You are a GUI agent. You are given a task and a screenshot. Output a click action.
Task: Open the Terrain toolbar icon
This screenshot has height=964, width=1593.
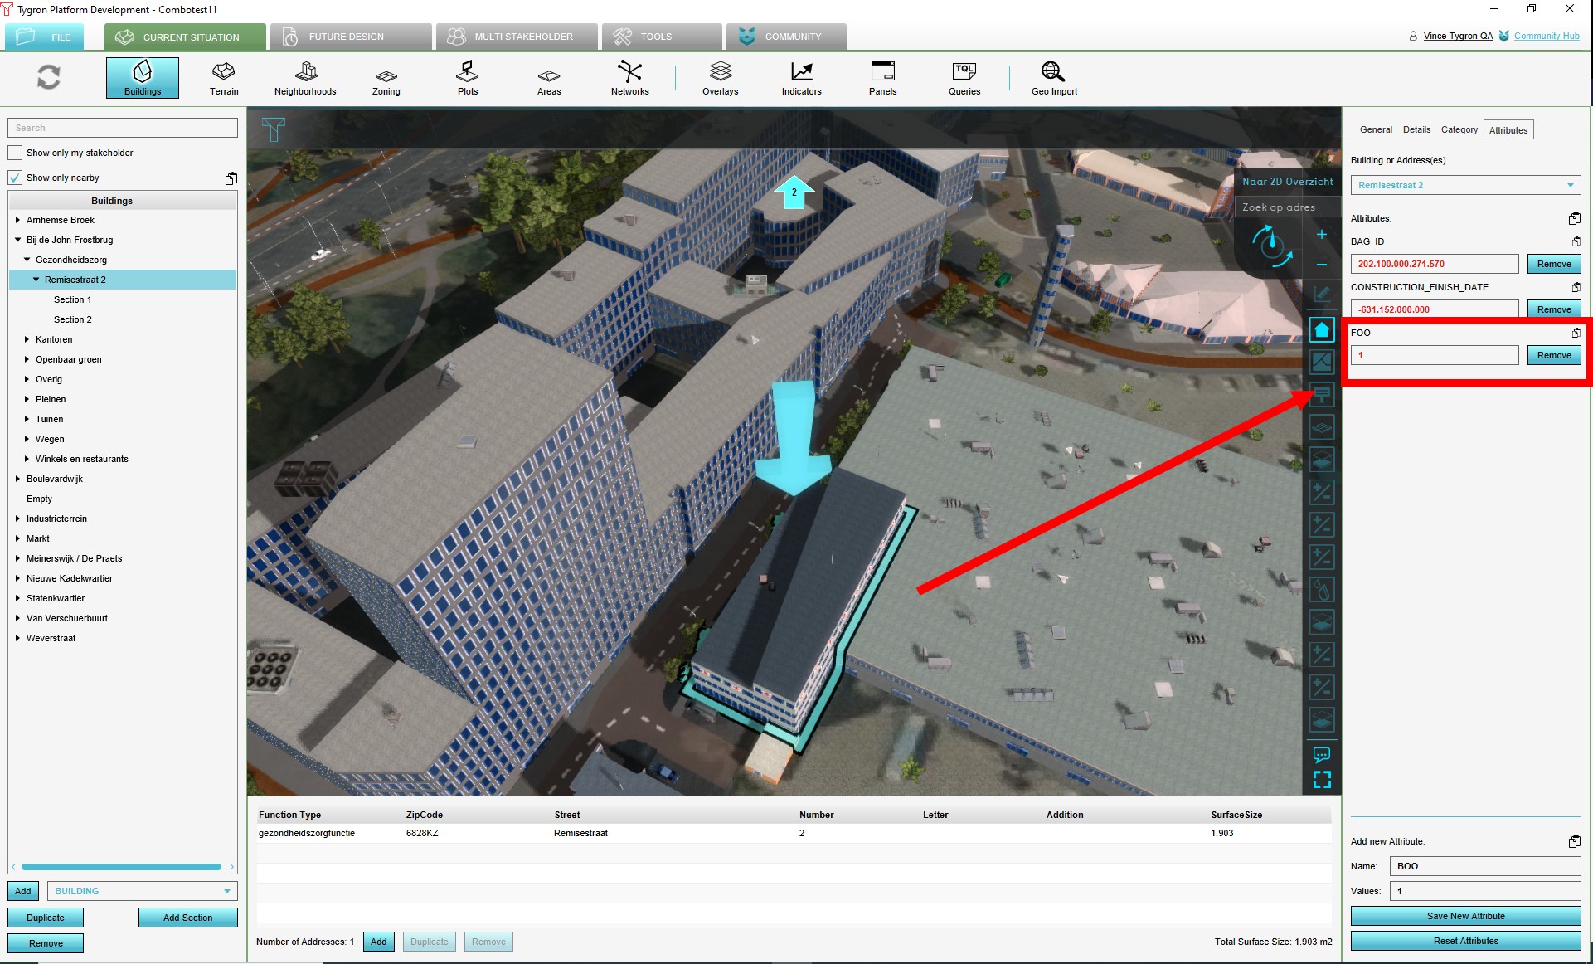click(x=223, y=78)
